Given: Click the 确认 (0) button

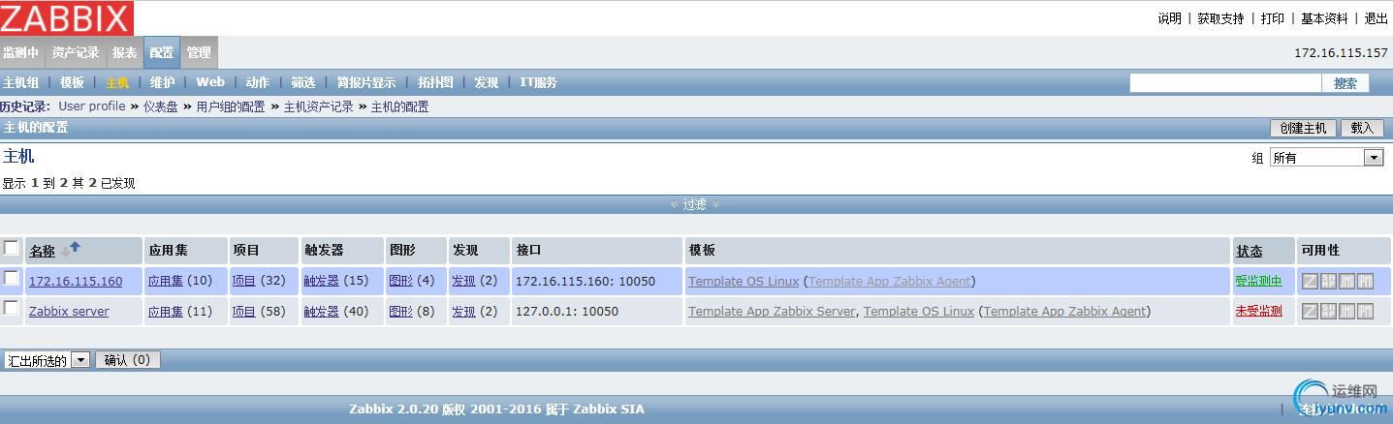Looking at the screenshot, I should pyautogui.click(x=127, y=360).
